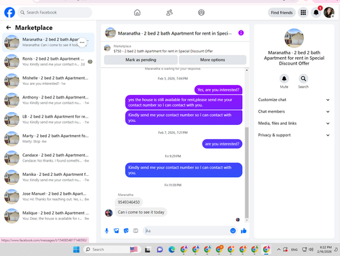
Task: Show hidden tray icons chevron
Action: coord(279,249)
